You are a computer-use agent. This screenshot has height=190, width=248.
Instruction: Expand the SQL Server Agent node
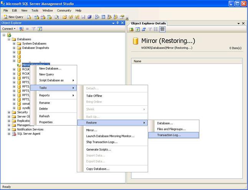tap(9, 134)
